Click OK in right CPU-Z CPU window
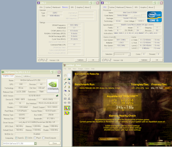 [157, 60]
